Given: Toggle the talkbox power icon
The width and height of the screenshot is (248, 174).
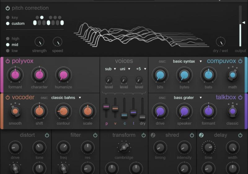Looking at the screenshot, I should 240,98.
